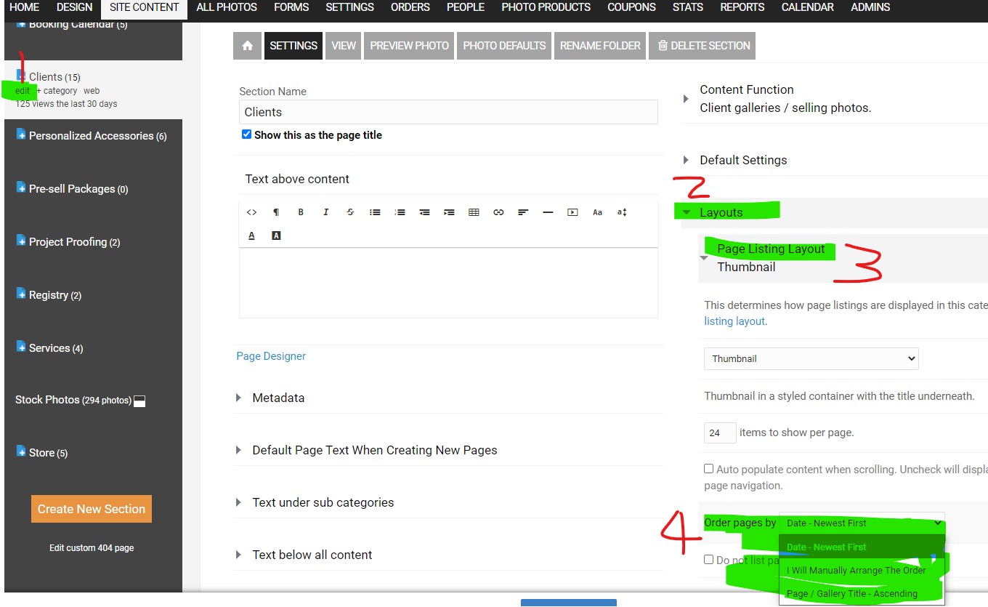Screen dimensions: 988x607
Task: Click the PHOTO DEFAULTS button
Action: 504,46
